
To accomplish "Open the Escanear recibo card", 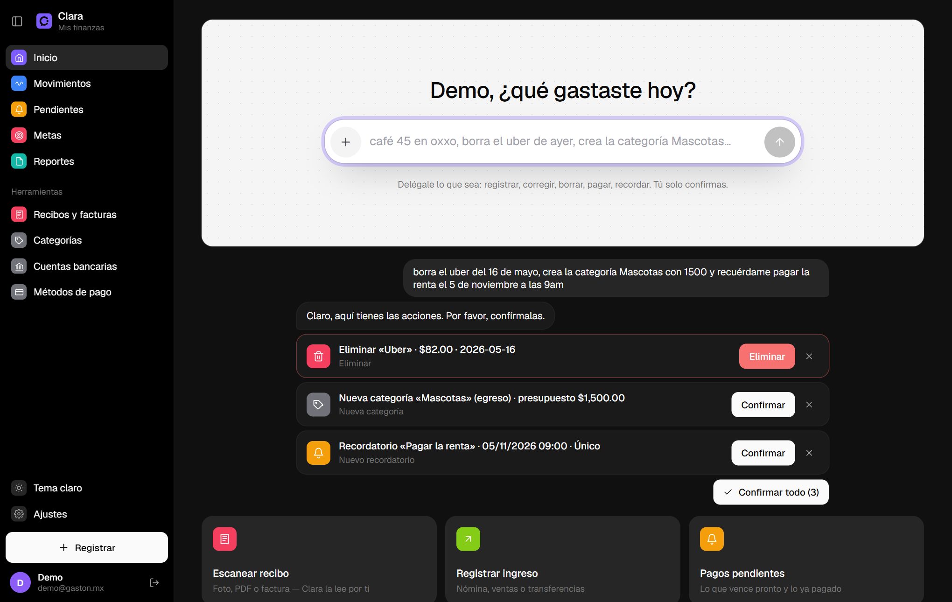I will click(319, 559).
